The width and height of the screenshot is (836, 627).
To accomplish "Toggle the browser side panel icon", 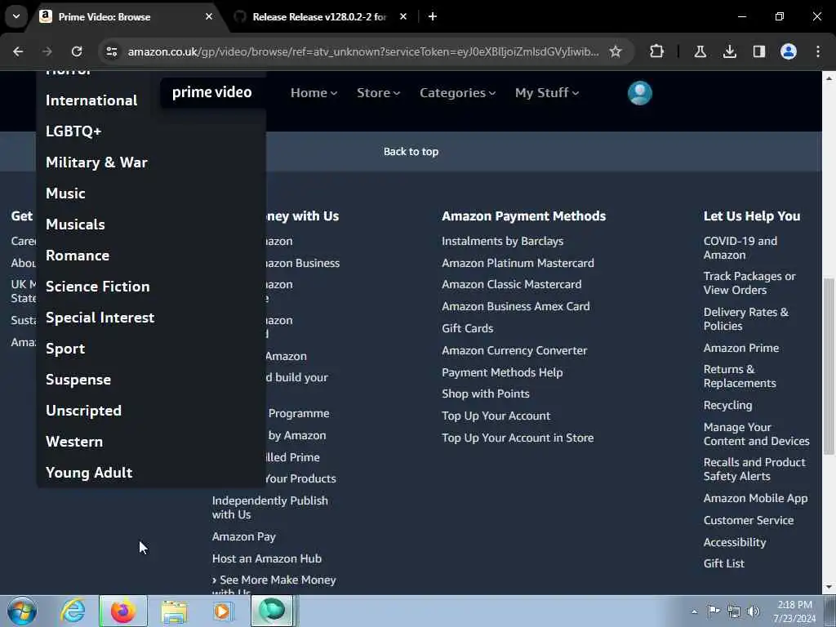I will [x=759, y=51].
